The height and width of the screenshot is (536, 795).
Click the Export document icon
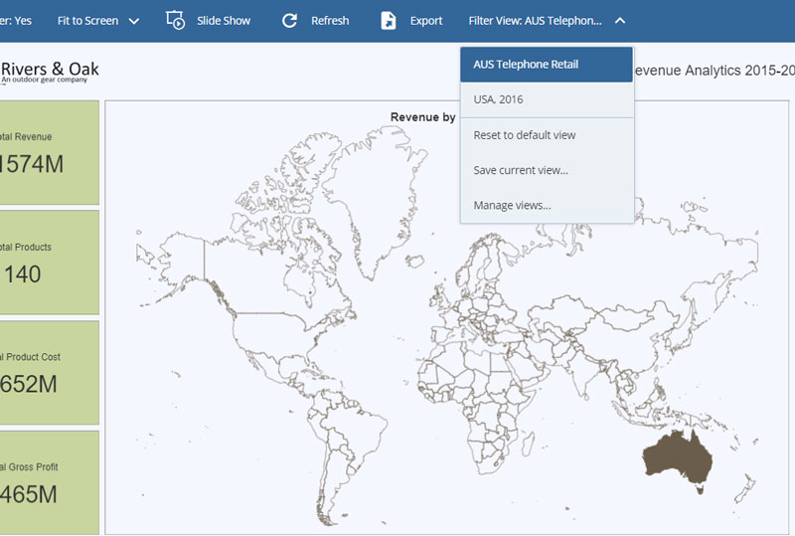click(389, 20)
